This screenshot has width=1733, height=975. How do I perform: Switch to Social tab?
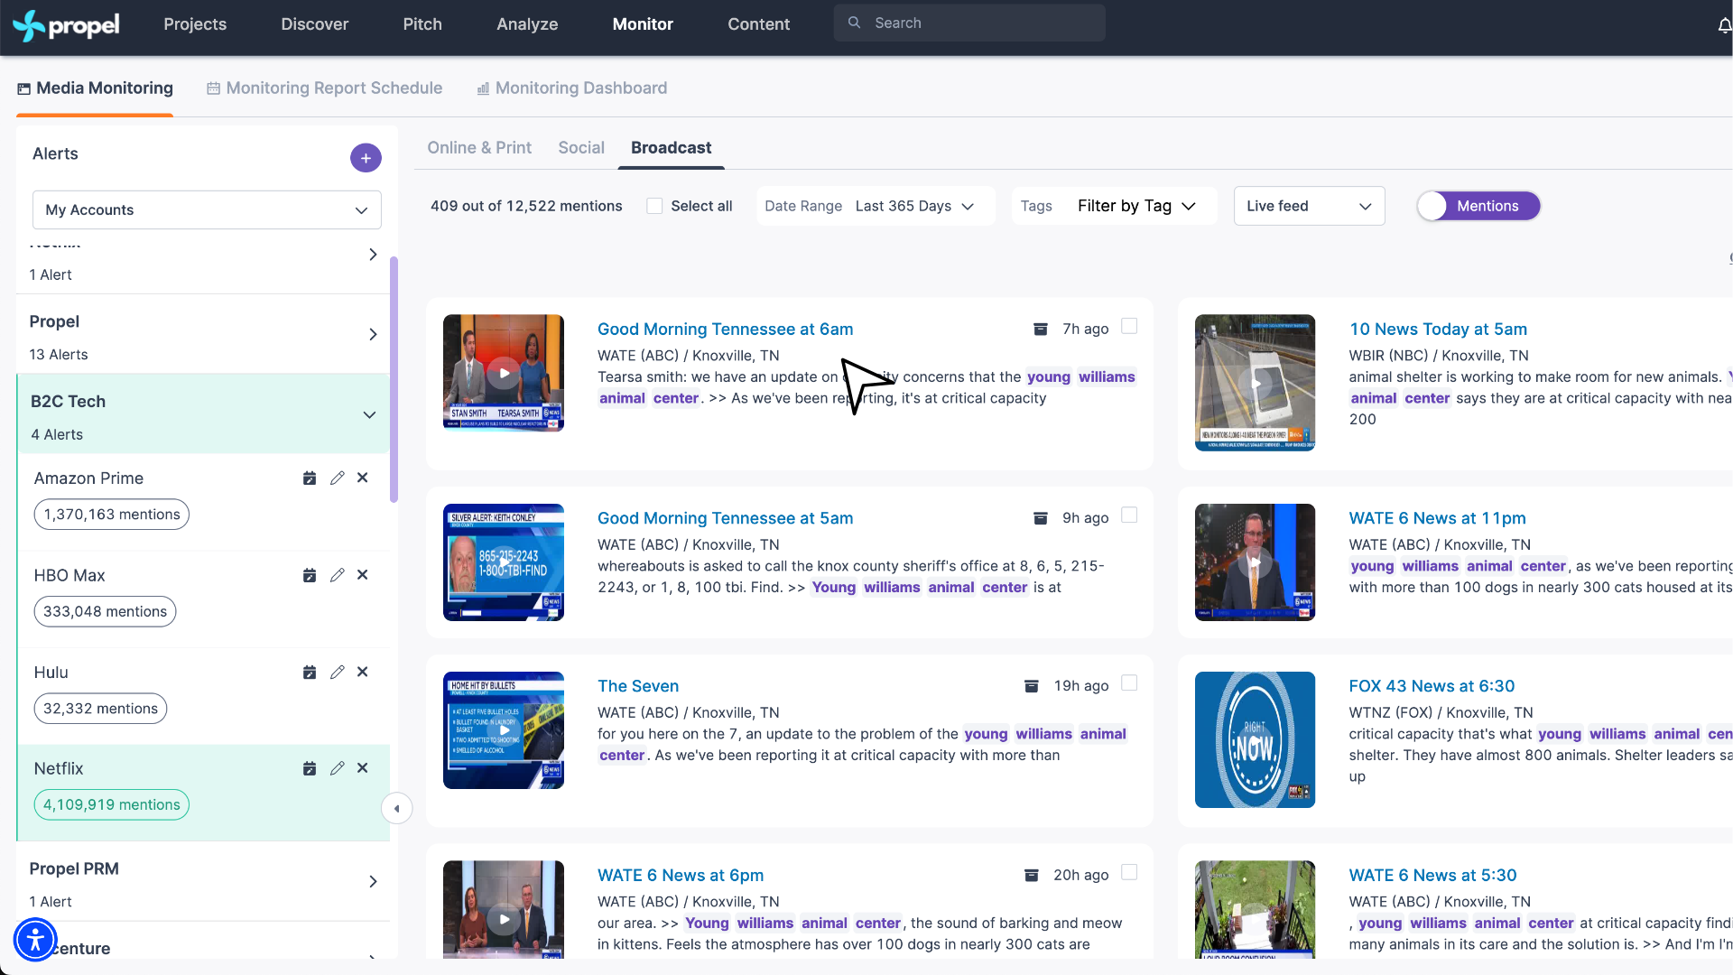click(581, 148)
